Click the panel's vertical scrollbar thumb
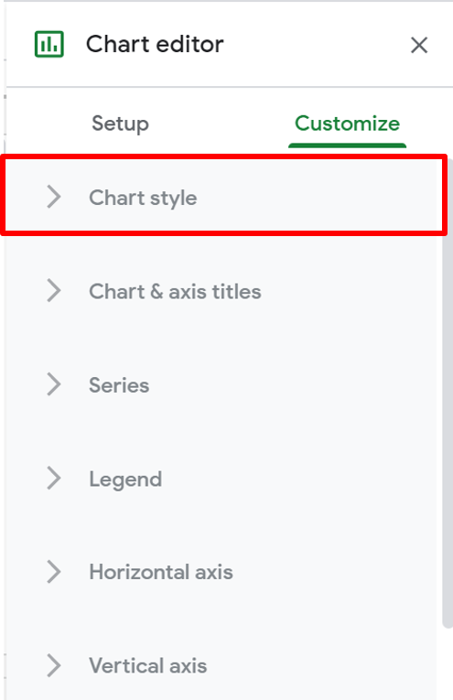Screen dimensions: 453x700 tap(448, 393)
